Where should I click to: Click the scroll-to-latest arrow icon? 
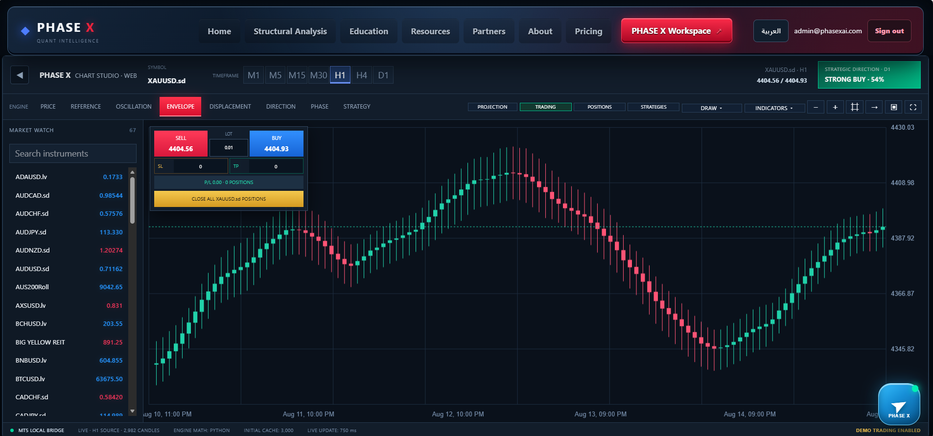click(874, 107)
